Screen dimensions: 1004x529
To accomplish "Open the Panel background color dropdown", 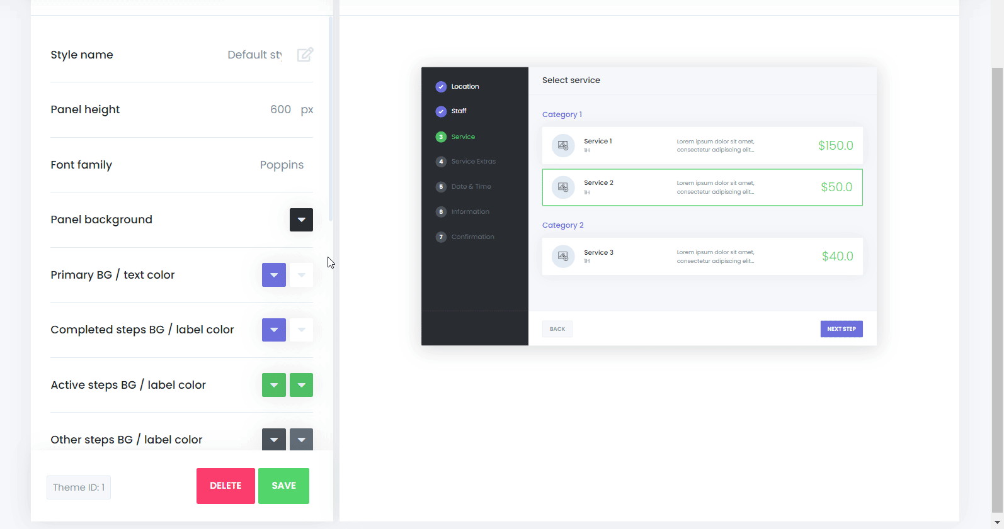I will click(301, 220).
